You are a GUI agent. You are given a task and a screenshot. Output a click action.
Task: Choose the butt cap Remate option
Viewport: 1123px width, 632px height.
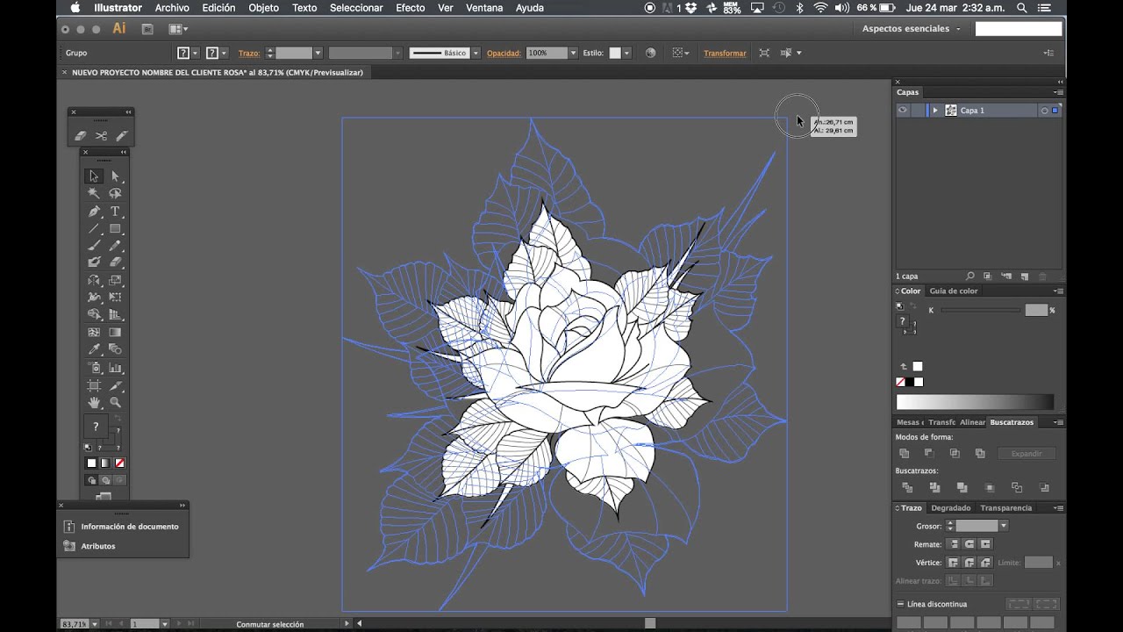(x=954, y=544)
